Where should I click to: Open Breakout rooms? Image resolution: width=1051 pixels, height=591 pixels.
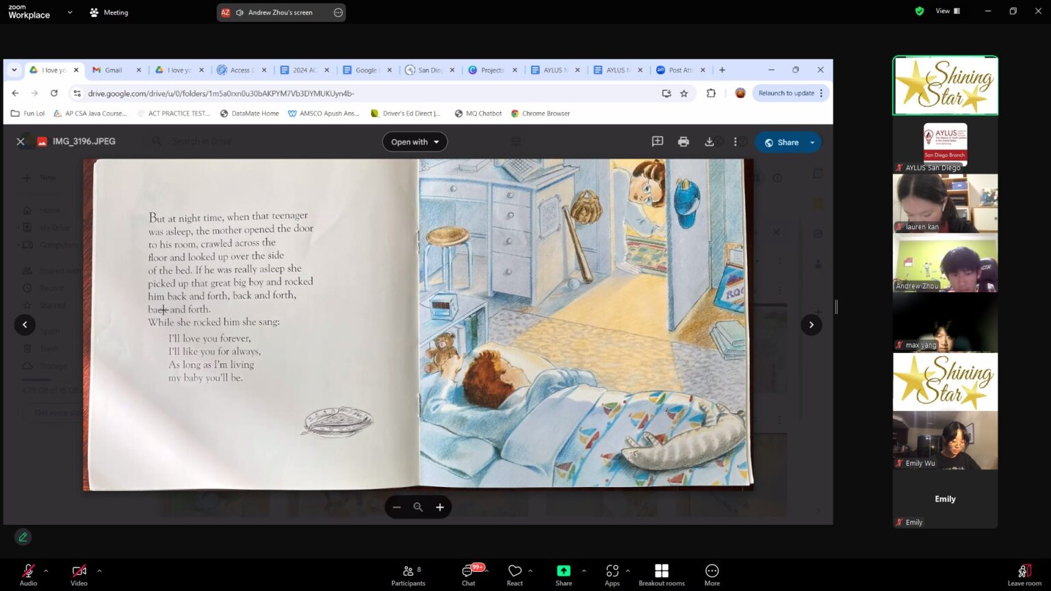pos(662,575)
